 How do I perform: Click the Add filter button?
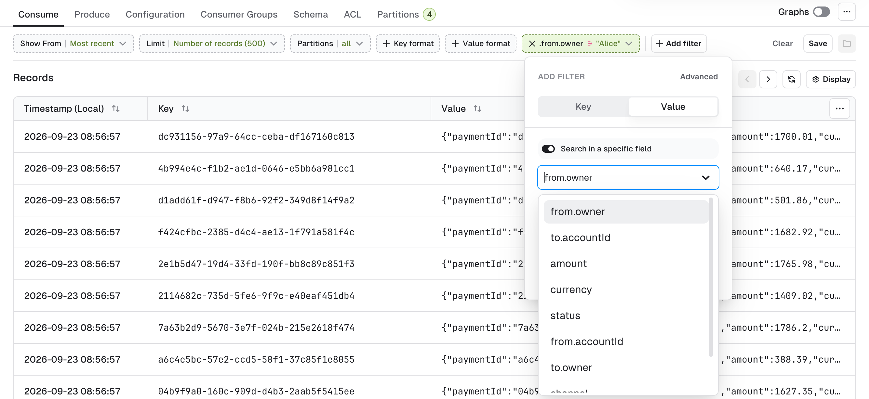(679, 44)
